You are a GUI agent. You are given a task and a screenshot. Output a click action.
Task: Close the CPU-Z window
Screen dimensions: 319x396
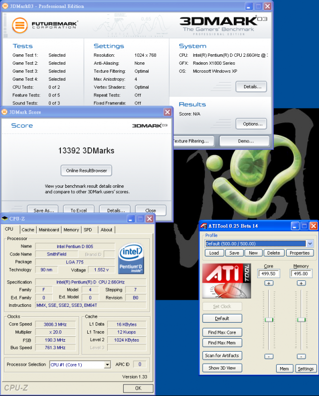pos(150,219)
